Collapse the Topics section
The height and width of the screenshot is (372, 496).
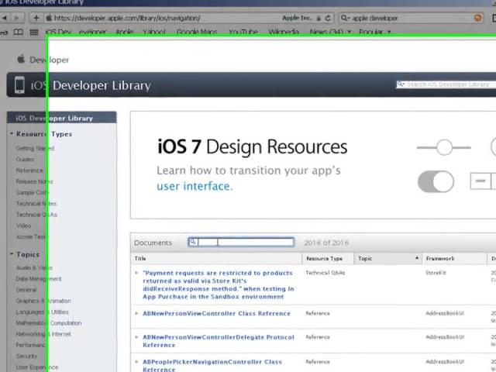[x=12, y=253]
